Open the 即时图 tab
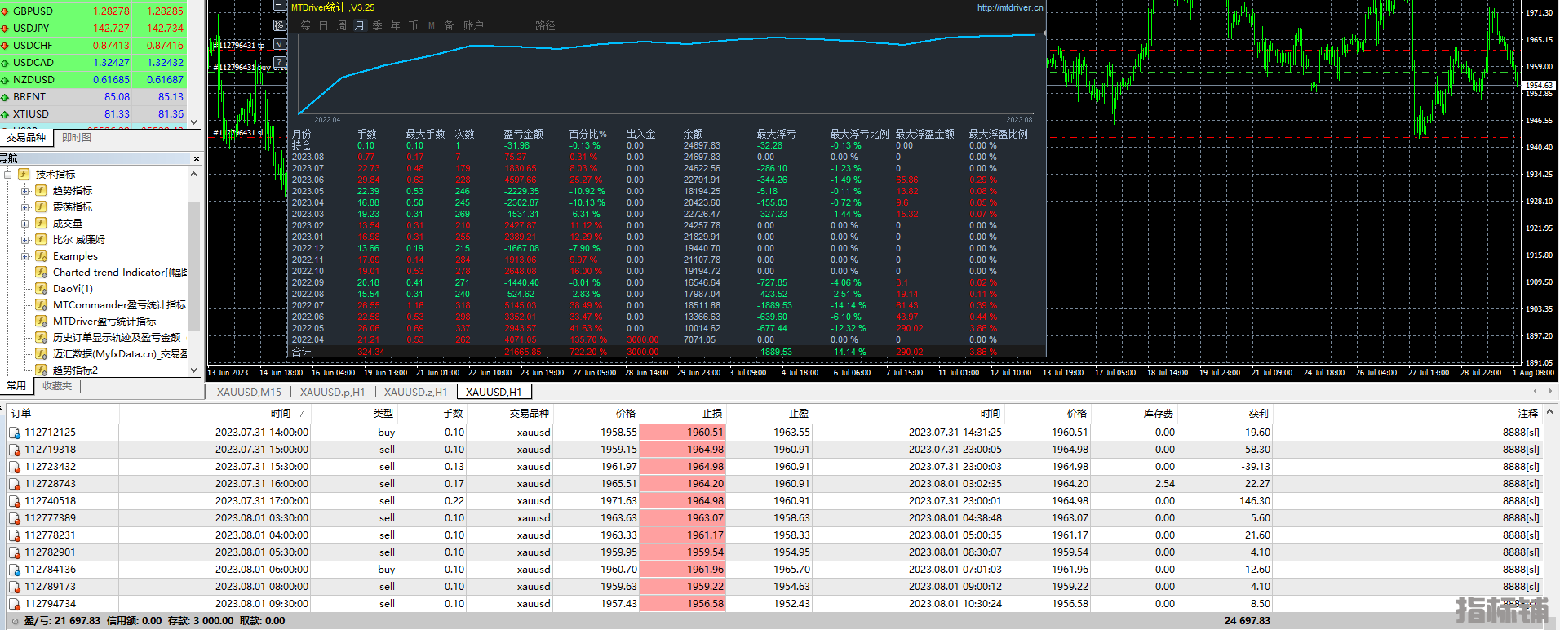This screenshot has width=1560, height=630. point(77,138)
